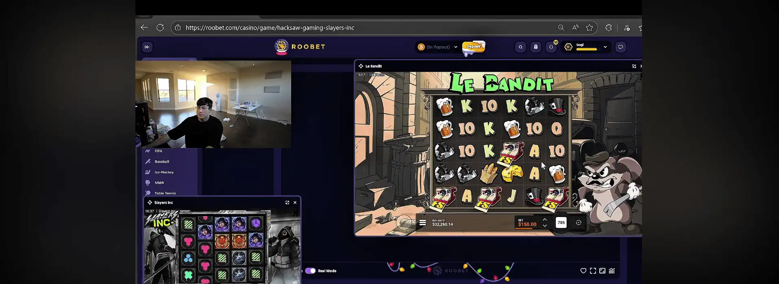Viewport: 779px width, 284px height.
Task: Expand the togi account dropdown arrow
Action: tap(605, 47)
